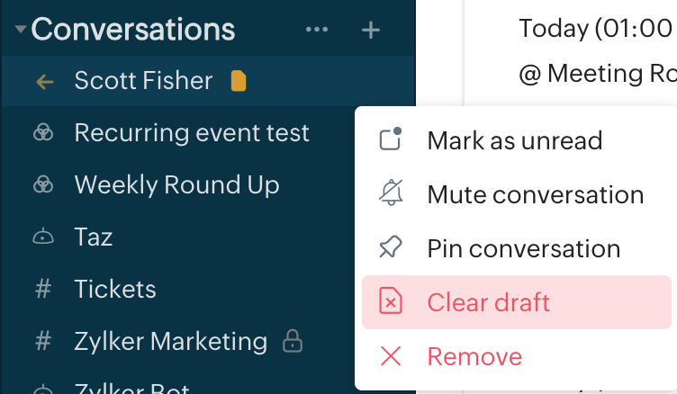Click the lock icon on Zylker Marketing
Image resolution: width=677 pixels, height=394 pixels.
(x=292, y=342)
